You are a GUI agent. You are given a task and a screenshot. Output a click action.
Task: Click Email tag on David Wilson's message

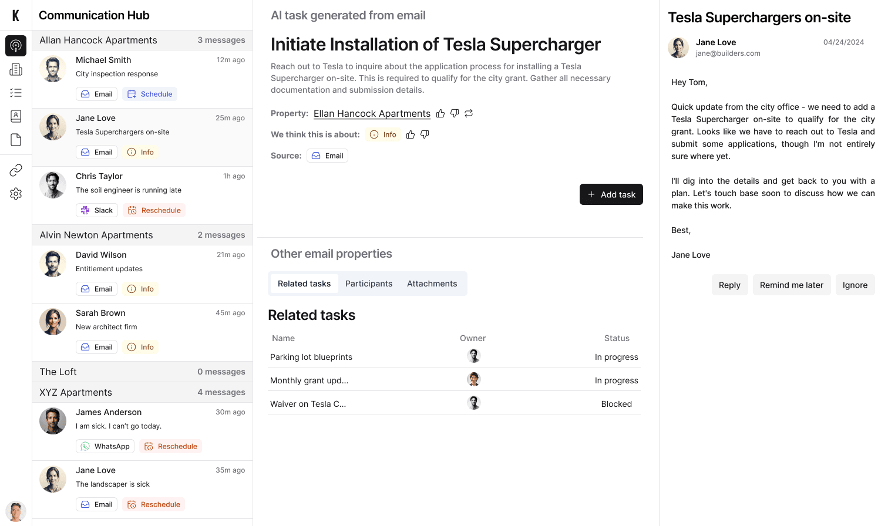pos(96,289)
